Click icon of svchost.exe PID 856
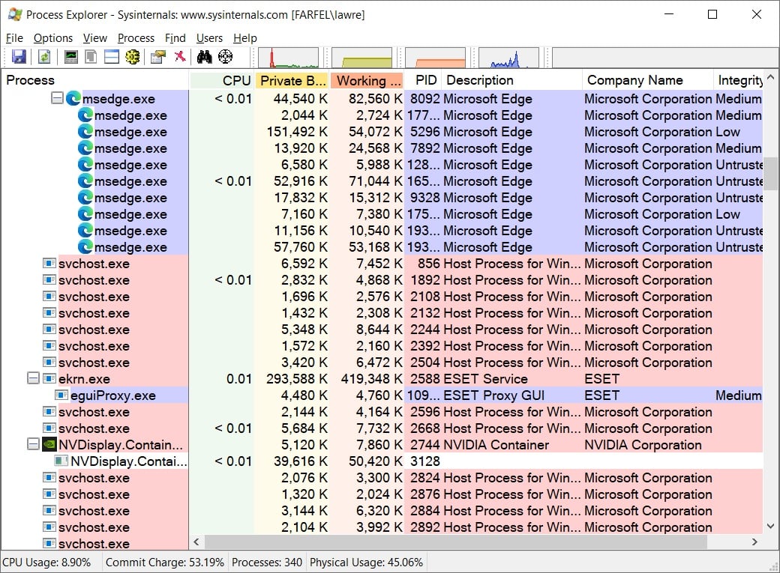780x573 pixels. pos(49,263)
